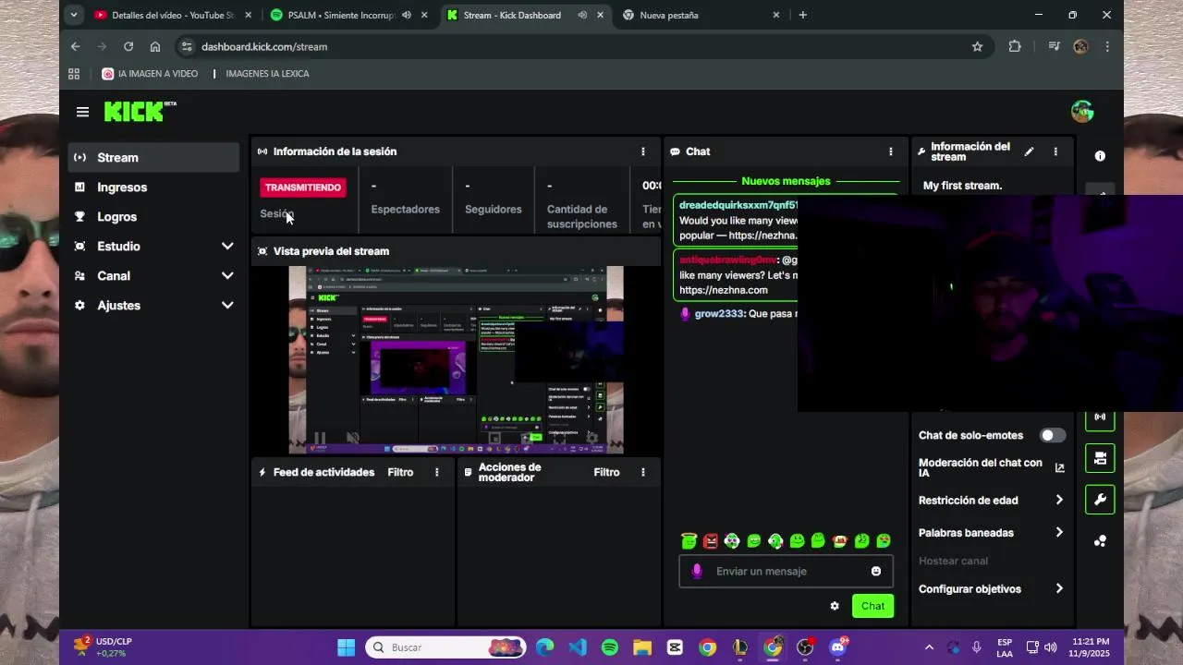Send message with the green Chat button

point(872,606)
